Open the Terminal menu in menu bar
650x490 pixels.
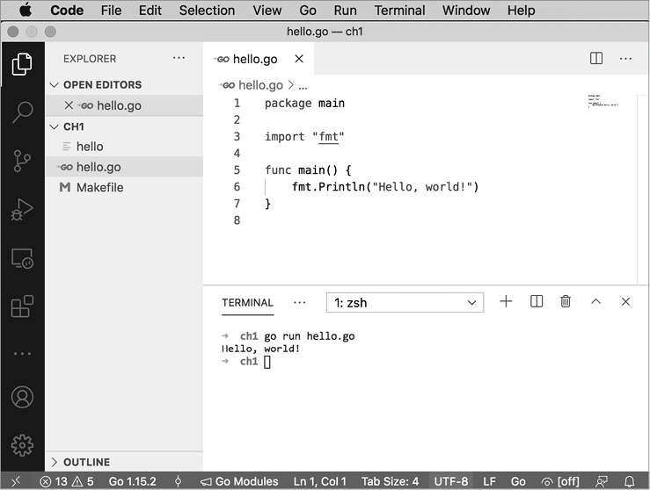point(399,11)
